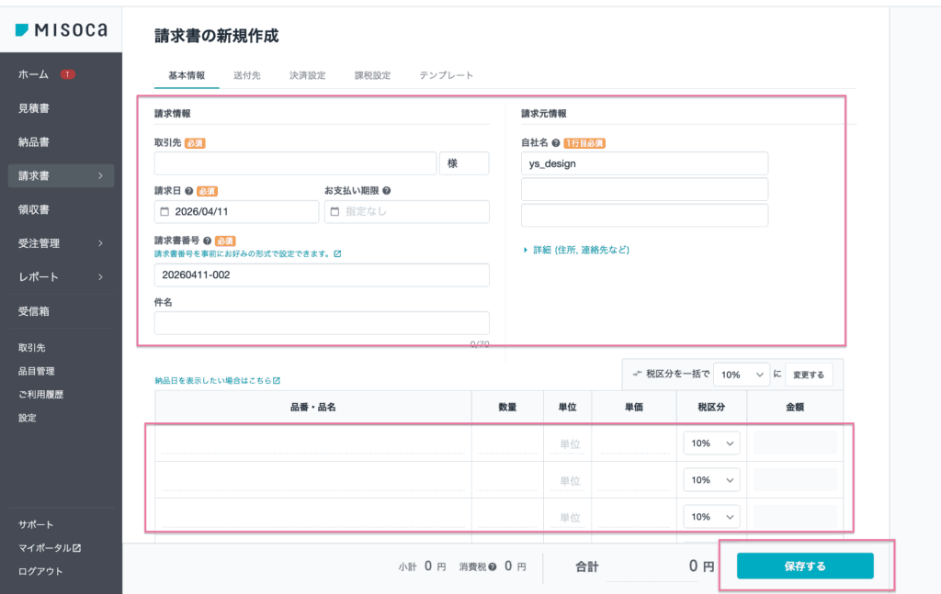Screen dimensions: 941x594
Task: Open 納品日を表示したい場合はこちら link
Action: (x=217, y=381)
